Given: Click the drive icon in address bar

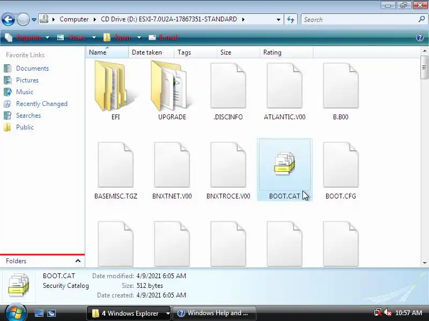Looking at the screenshot, I should click(x=44, y=19).
